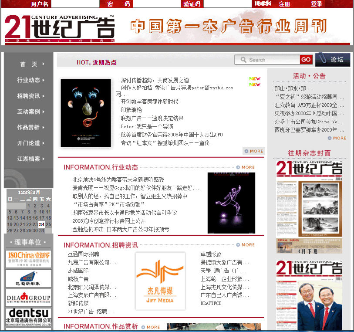Image resolution: width=354 pixels, height=332 pixels.
Task: Click MORE next to 行业动态 heading
Action: point(246,167)
